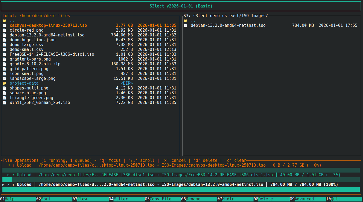Click the file icon next to gradle-8.10.2-bin.zip

coord(4,64)
